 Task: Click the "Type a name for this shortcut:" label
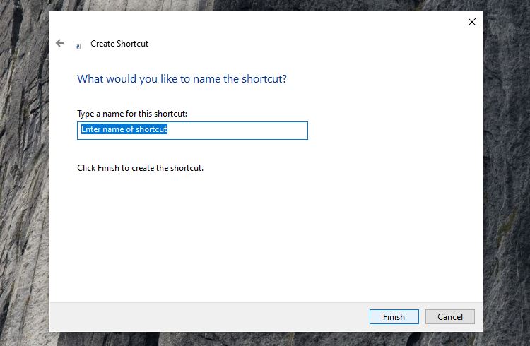pyautogui.click(x=132, y=114)
